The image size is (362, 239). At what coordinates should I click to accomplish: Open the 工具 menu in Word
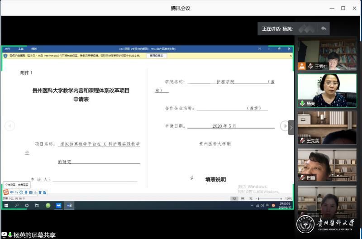coord(21,48)
